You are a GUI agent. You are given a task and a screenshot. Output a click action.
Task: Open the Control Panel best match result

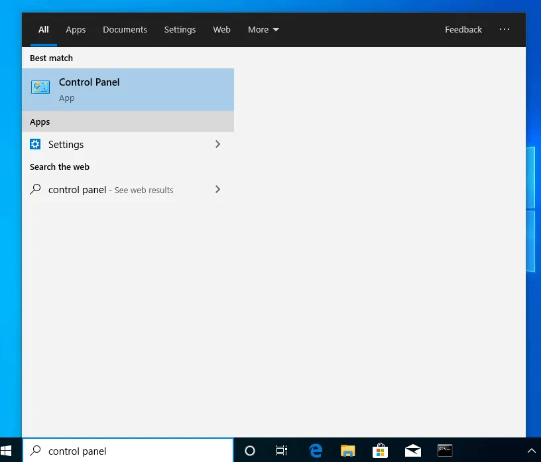pos(128,90)
